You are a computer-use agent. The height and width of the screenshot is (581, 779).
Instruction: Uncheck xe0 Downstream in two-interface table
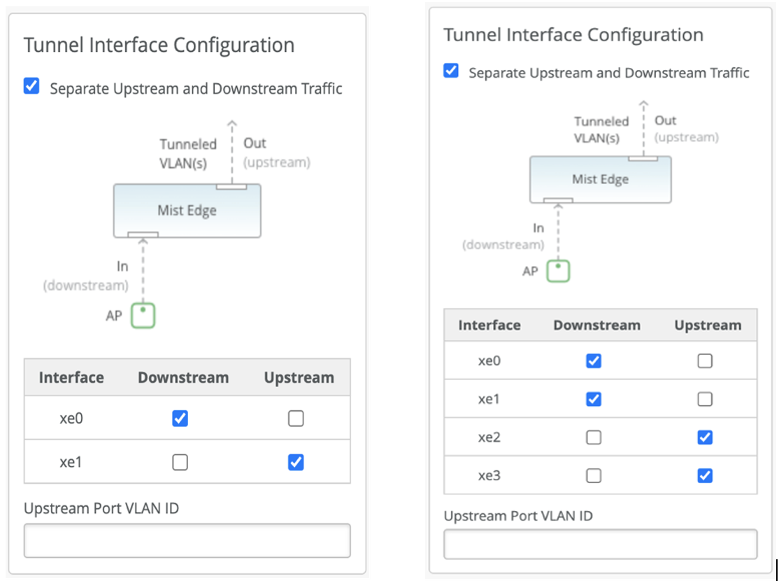180,419
